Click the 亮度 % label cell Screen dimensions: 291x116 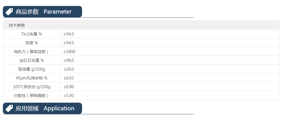(x=32, y=43)
